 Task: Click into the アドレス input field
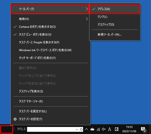(x=51, y=129)
